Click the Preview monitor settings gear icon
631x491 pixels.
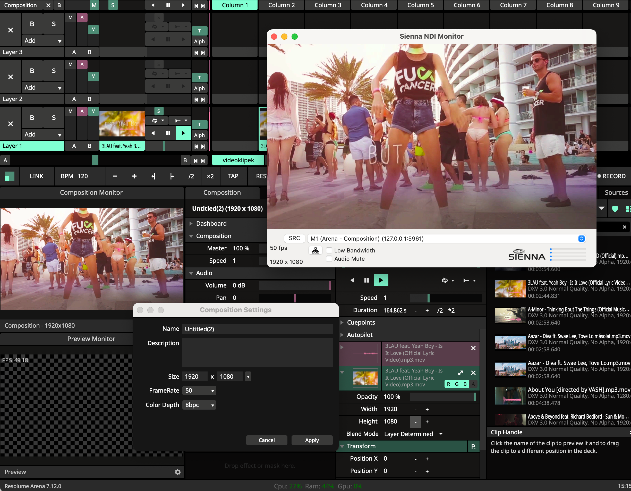[177, 472]
